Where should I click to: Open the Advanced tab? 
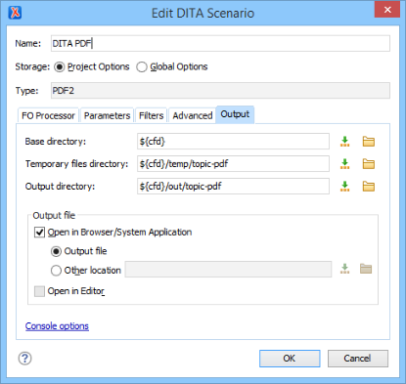click(x=193, y=115)
